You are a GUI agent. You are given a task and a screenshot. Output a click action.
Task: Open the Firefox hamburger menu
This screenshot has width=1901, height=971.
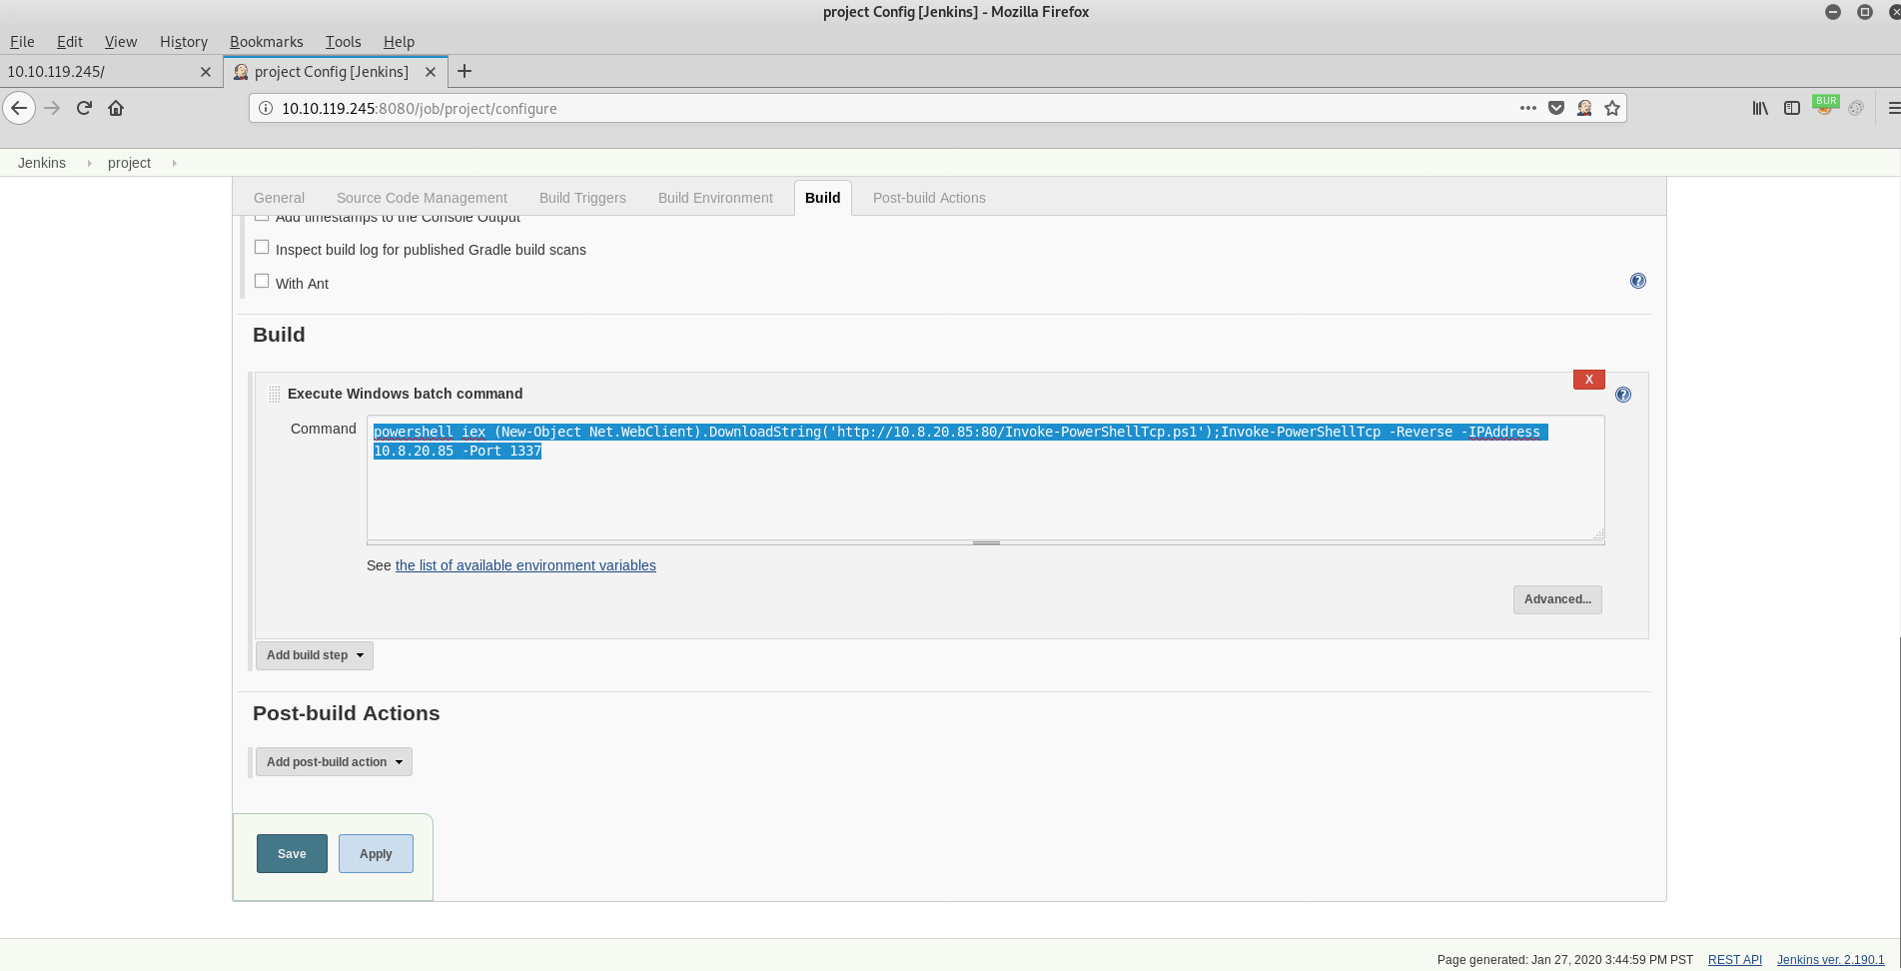pyautogui.click(x=1893, y=108)
